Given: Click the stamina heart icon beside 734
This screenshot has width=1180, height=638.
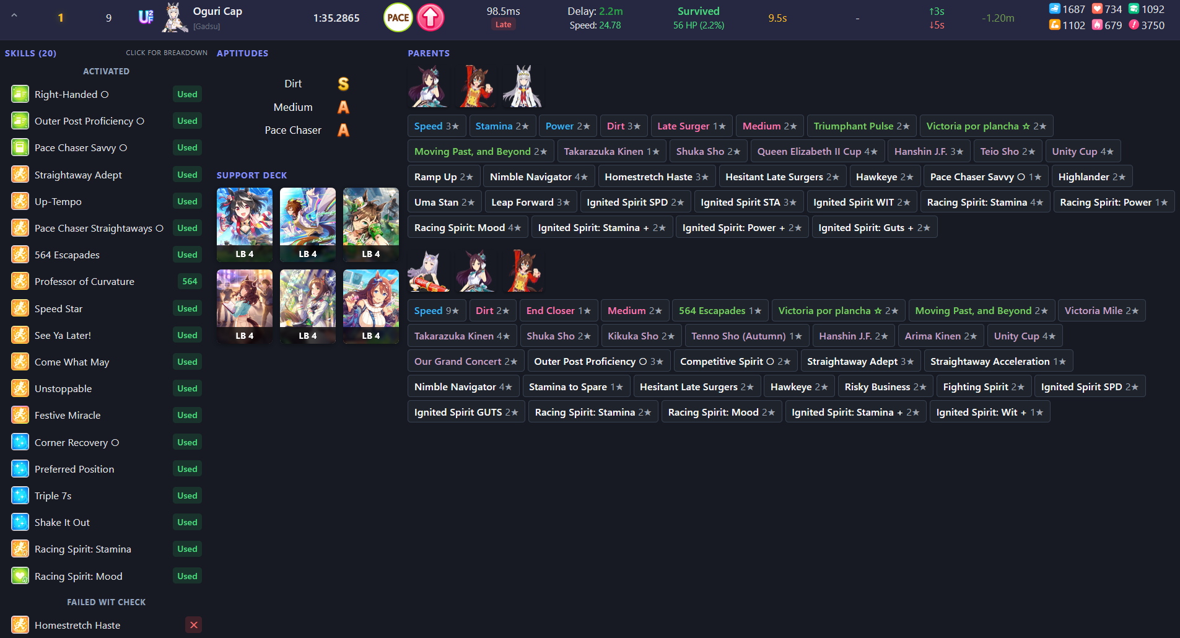Looking at the screenshot, I should click(x=1097, y=9).
